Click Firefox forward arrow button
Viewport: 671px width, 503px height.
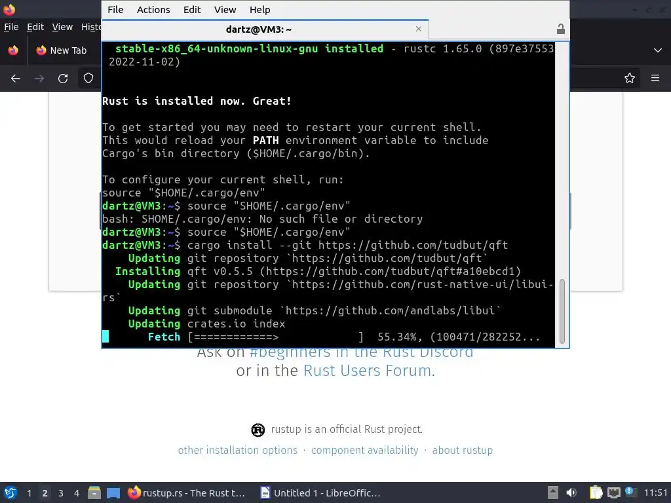click(x=39, y=79)
